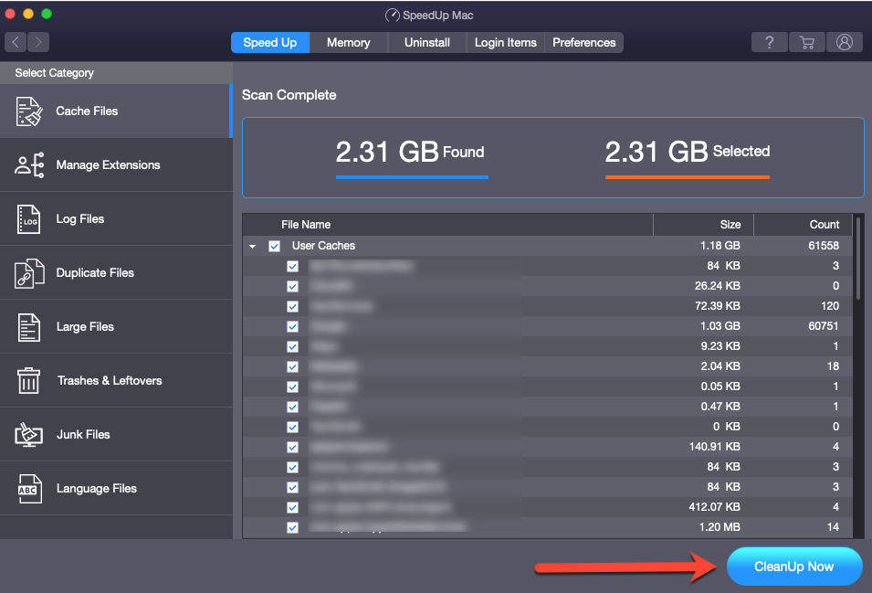Uncheck the 412.07 KB item checkbox

tap(292, 507)
